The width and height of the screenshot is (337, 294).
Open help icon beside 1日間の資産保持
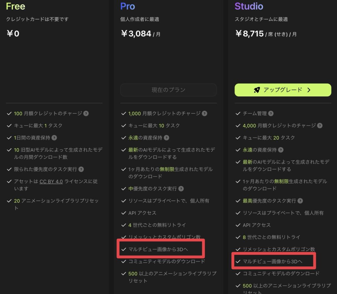click(54, 138)
